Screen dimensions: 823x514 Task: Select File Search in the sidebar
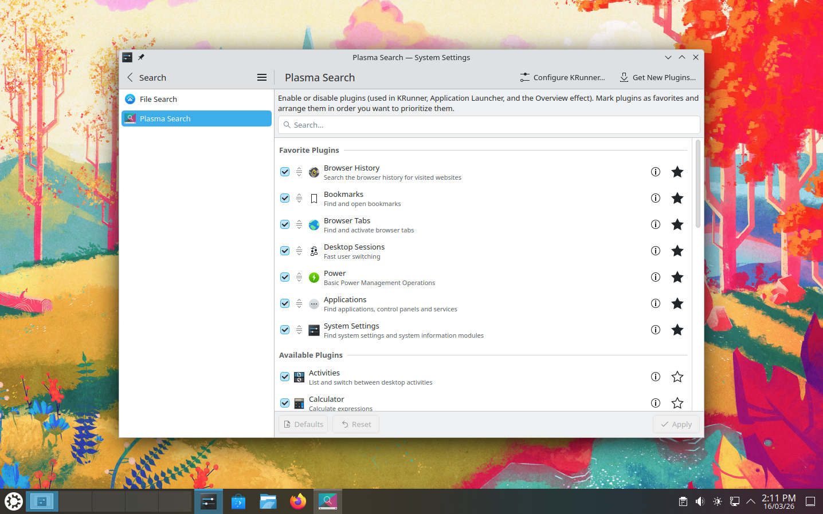pyautogui.click(x=197, y=99)
